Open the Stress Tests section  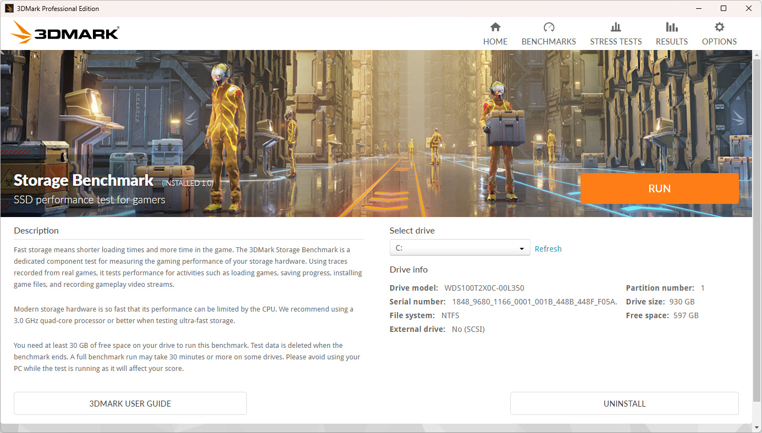(616, 34)
